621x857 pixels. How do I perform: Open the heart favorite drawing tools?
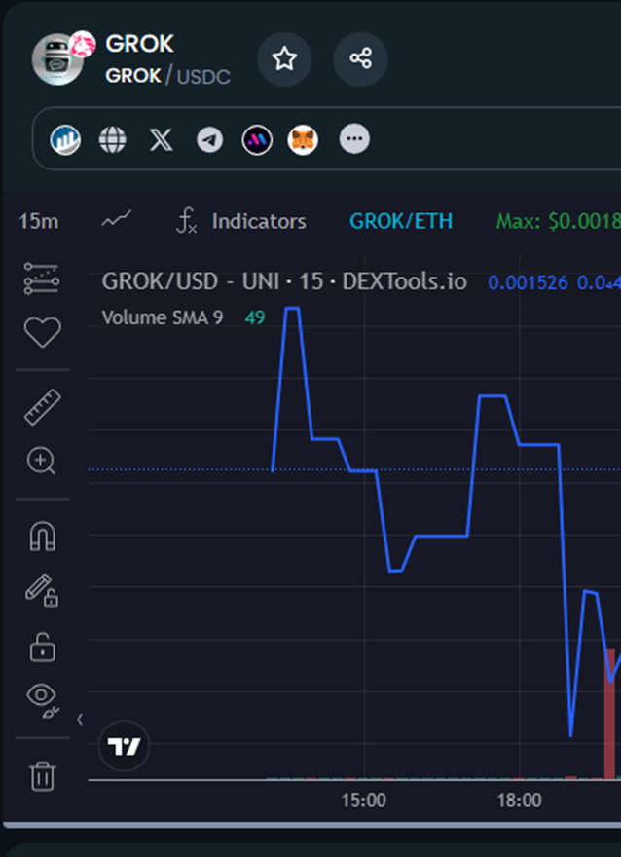click(42, 332)
